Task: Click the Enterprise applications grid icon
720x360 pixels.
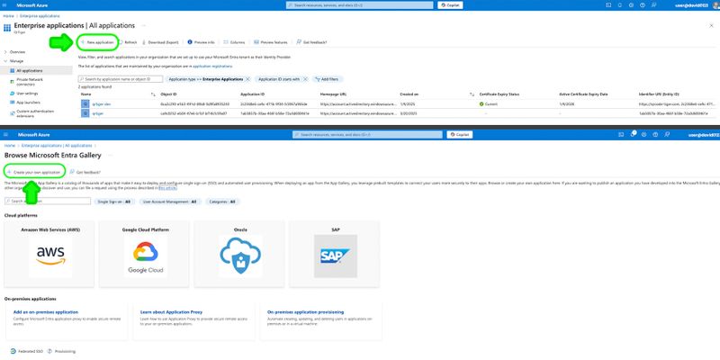Action: click(7, 28)
